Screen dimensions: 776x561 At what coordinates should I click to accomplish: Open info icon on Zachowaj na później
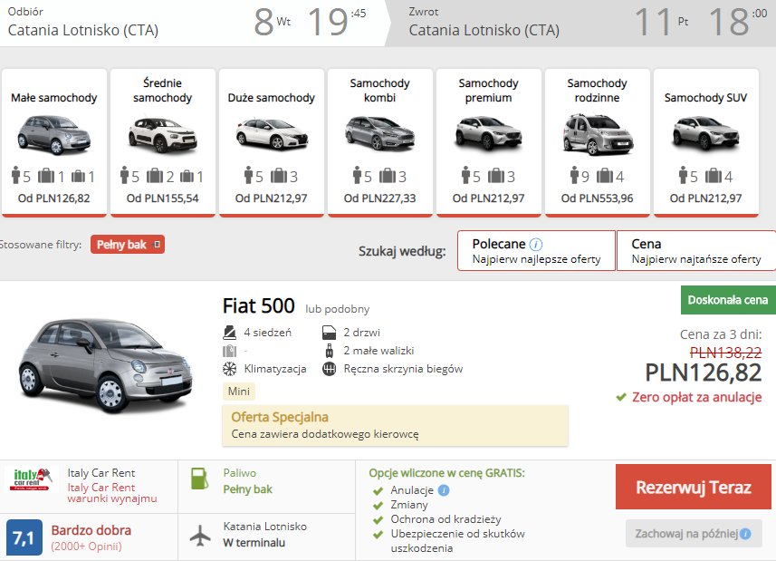click(745, 534)
